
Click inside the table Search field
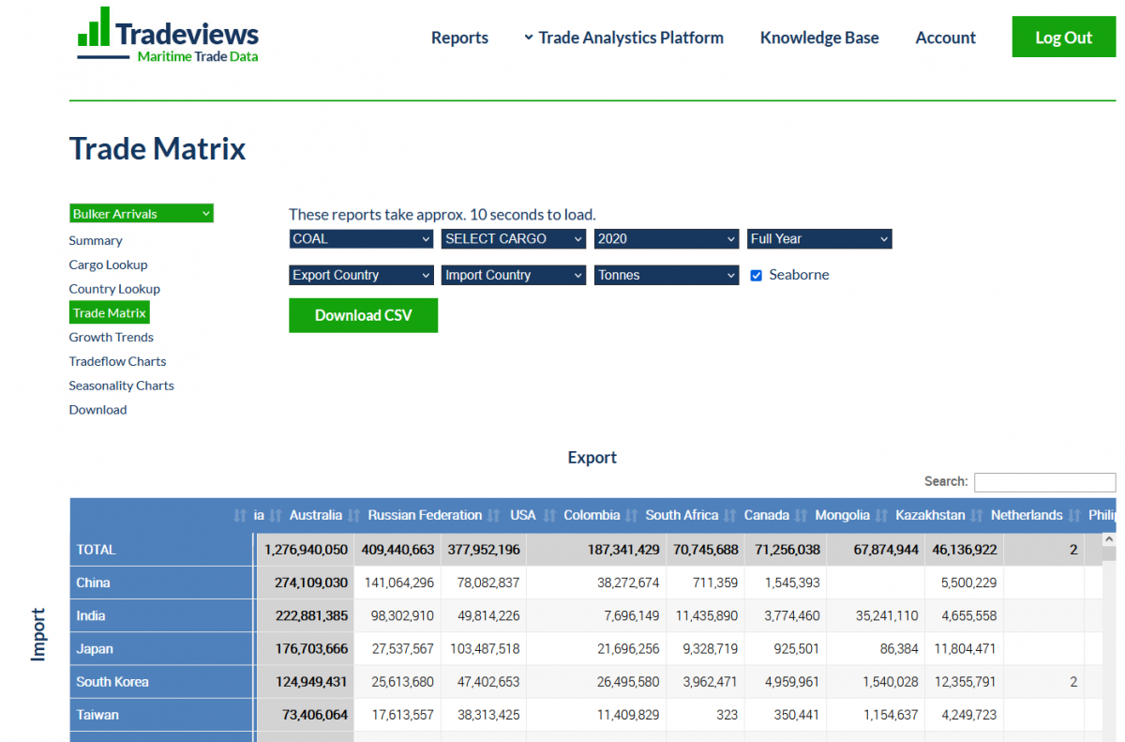coord(1044,481)
